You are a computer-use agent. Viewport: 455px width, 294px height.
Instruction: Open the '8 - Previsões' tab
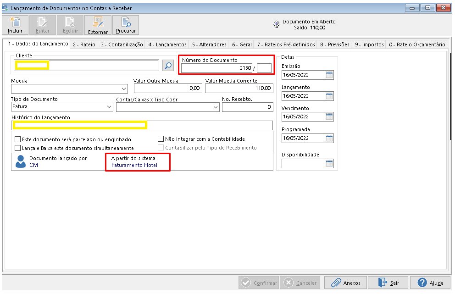click(334, 44)
